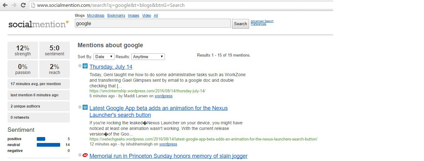Open Memorial run in Princeton result
The image size is (424, 161).
[168, 156]
